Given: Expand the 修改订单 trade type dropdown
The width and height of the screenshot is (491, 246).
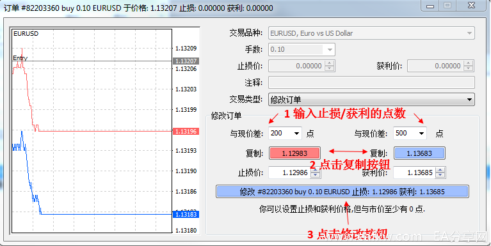Looking at the screenshot, I should click(x=469, y=100).
